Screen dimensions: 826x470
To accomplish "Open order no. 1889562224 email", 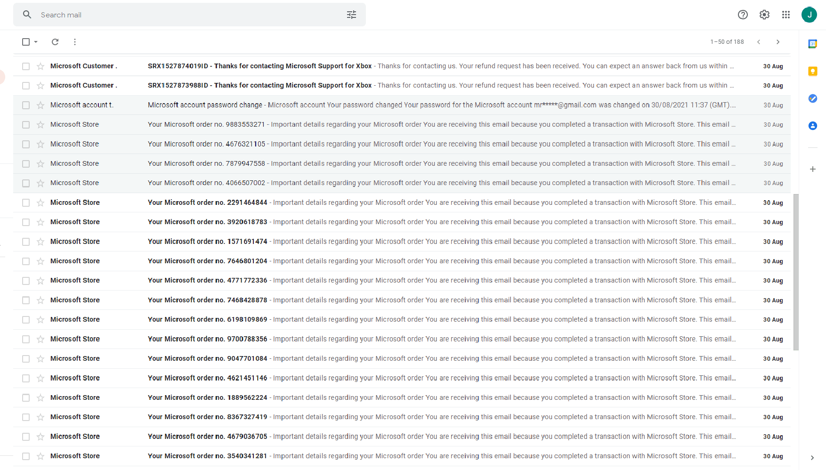I will 402,397.
